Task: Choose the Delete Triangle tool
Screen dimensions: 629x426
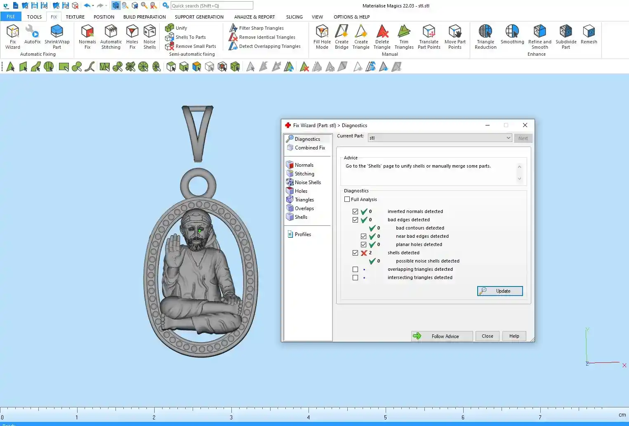Action: point(382,36)
